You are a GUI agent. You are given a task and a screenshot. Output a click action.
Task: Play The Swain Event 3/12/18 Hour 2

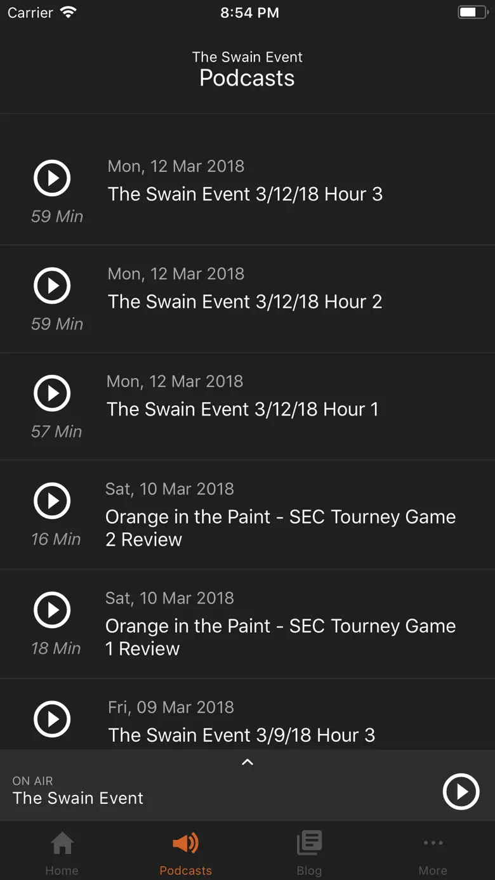(52, 286)
